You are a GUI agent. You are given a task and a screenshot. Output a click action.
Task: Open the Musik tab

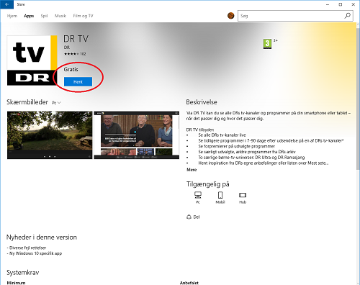click(x=60, y=16)
